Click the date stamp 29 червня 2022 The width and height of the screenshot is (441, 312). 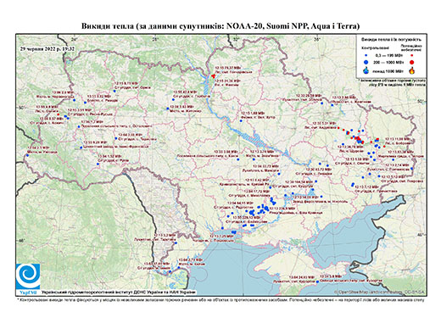tap(47, 48)
